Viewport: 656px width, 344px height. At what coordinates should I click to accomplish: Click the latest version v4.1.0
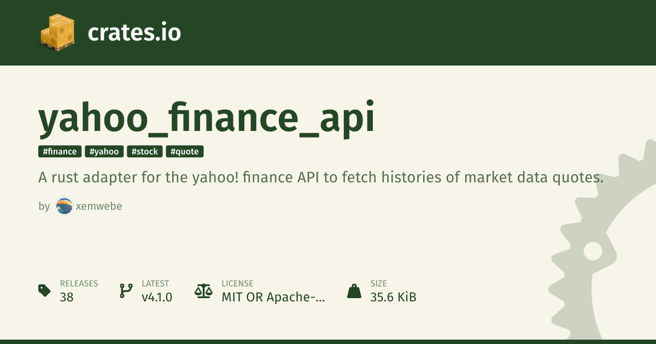157,298
